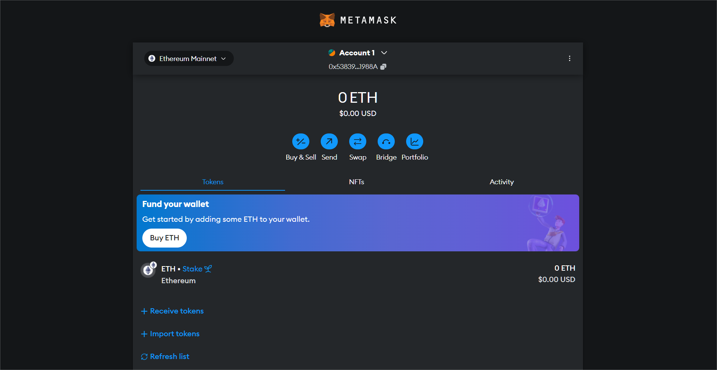The width and height of the screenshot is (717, 370).
Task: Click the Ethereum name in the token row
Action: 178,281
